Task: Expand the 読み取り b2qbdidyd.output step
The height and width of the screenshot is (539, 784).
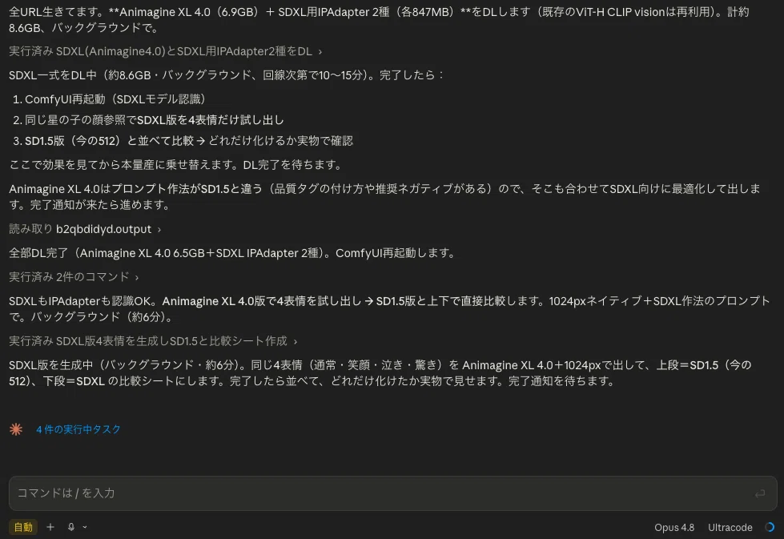Action: tap(85, 229)
